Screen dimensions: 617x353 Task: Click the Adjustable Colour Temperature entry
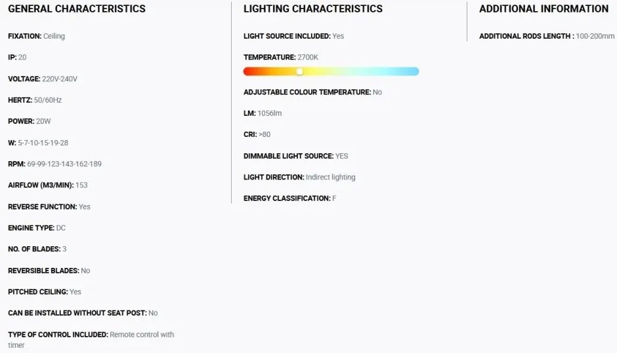(313, 92)
